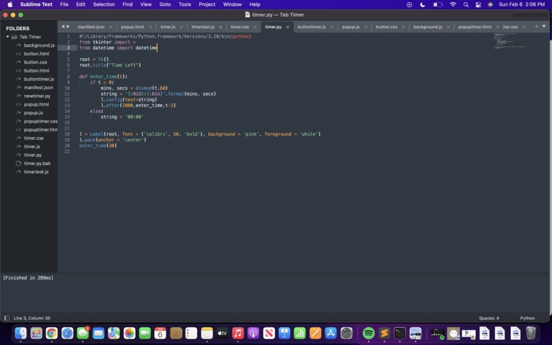Open Control Center in menu bar

pos(478,5)
